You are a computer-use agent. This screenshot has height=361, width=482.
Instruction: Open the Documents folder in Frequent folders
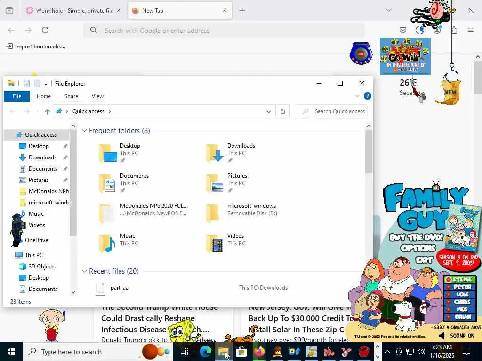click(124, 183)
